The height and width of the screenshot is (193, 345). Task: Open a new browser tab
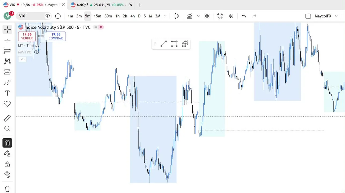coord(140,5)
